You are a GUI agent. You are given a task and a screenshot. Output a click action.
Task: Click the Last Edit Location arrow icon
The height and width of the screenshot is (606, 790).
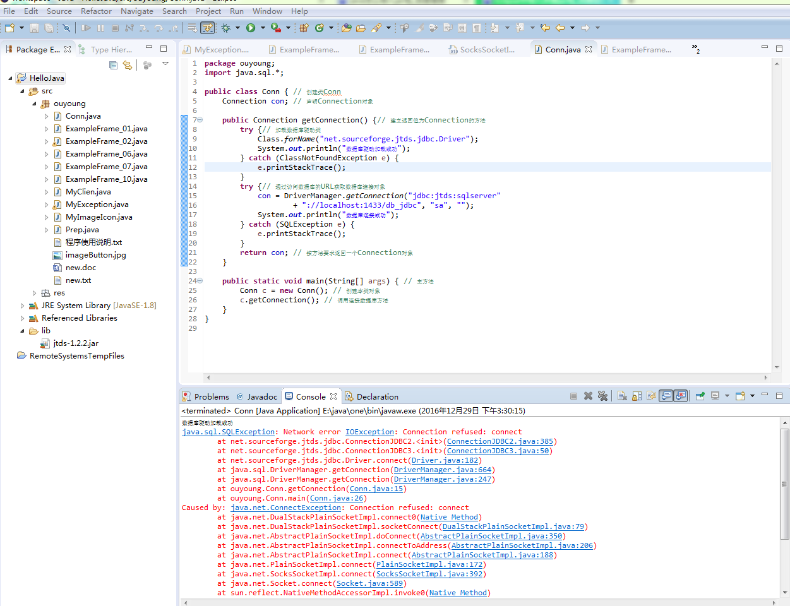[x=545, y=28]
